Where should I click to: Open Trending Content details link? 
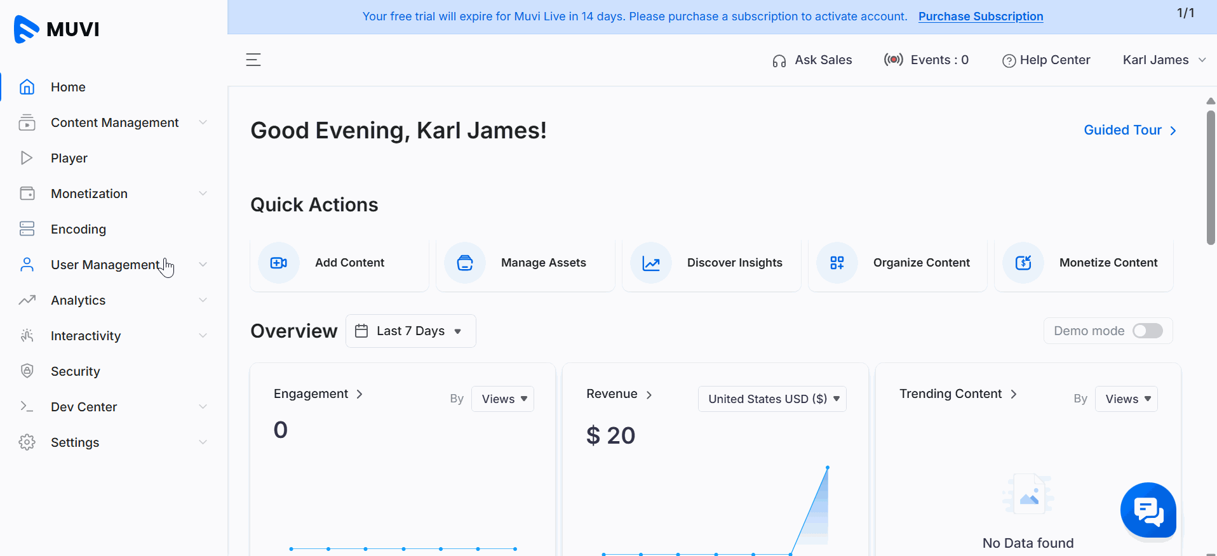pos(958,394)
